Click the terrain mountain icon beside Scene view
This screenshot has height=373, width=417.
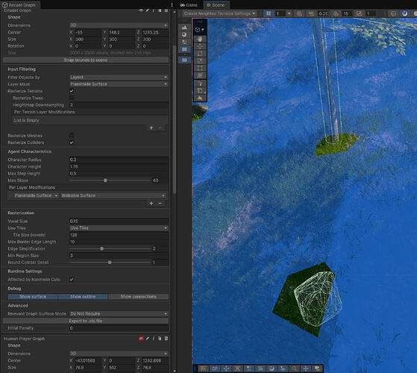pyautogui.click(x=184, y=27)
